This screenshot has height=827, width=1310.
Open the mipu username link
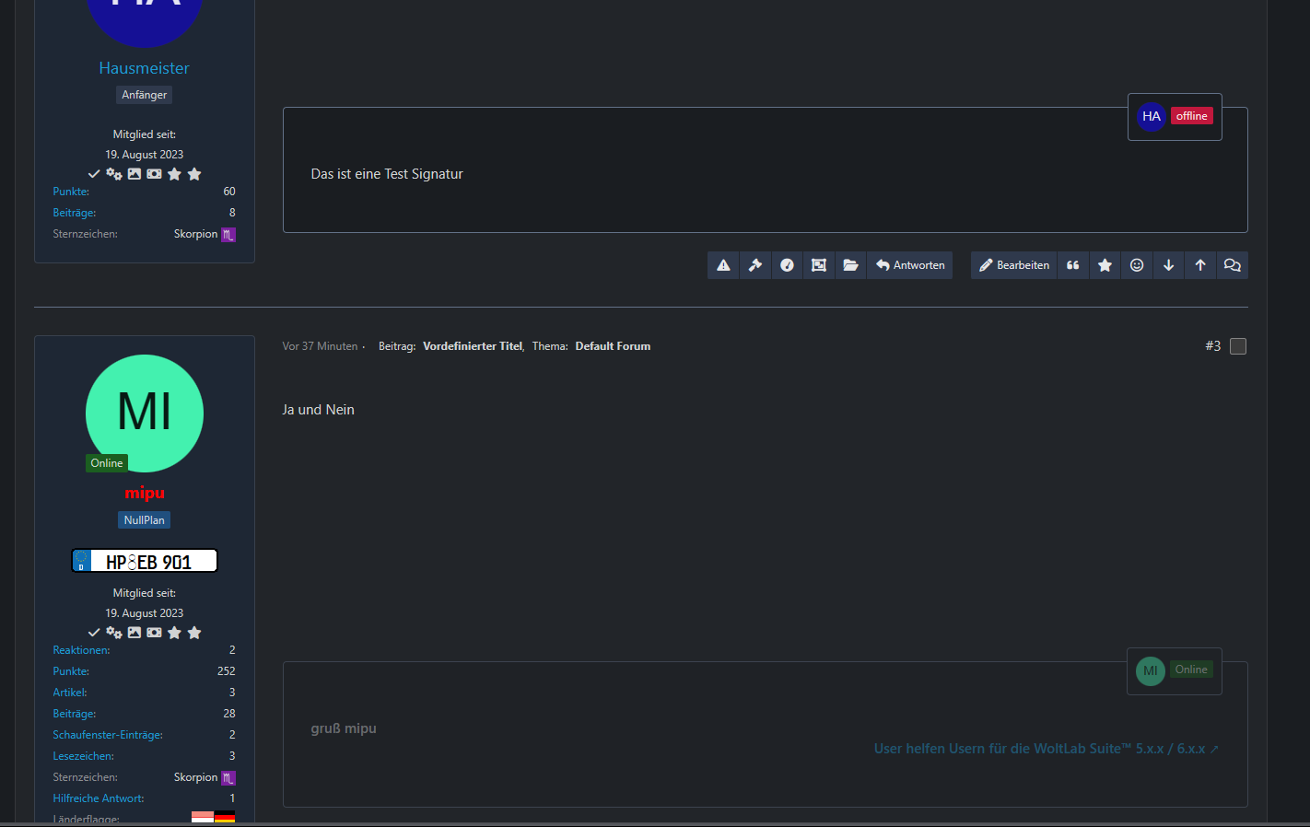coord(145,494)
